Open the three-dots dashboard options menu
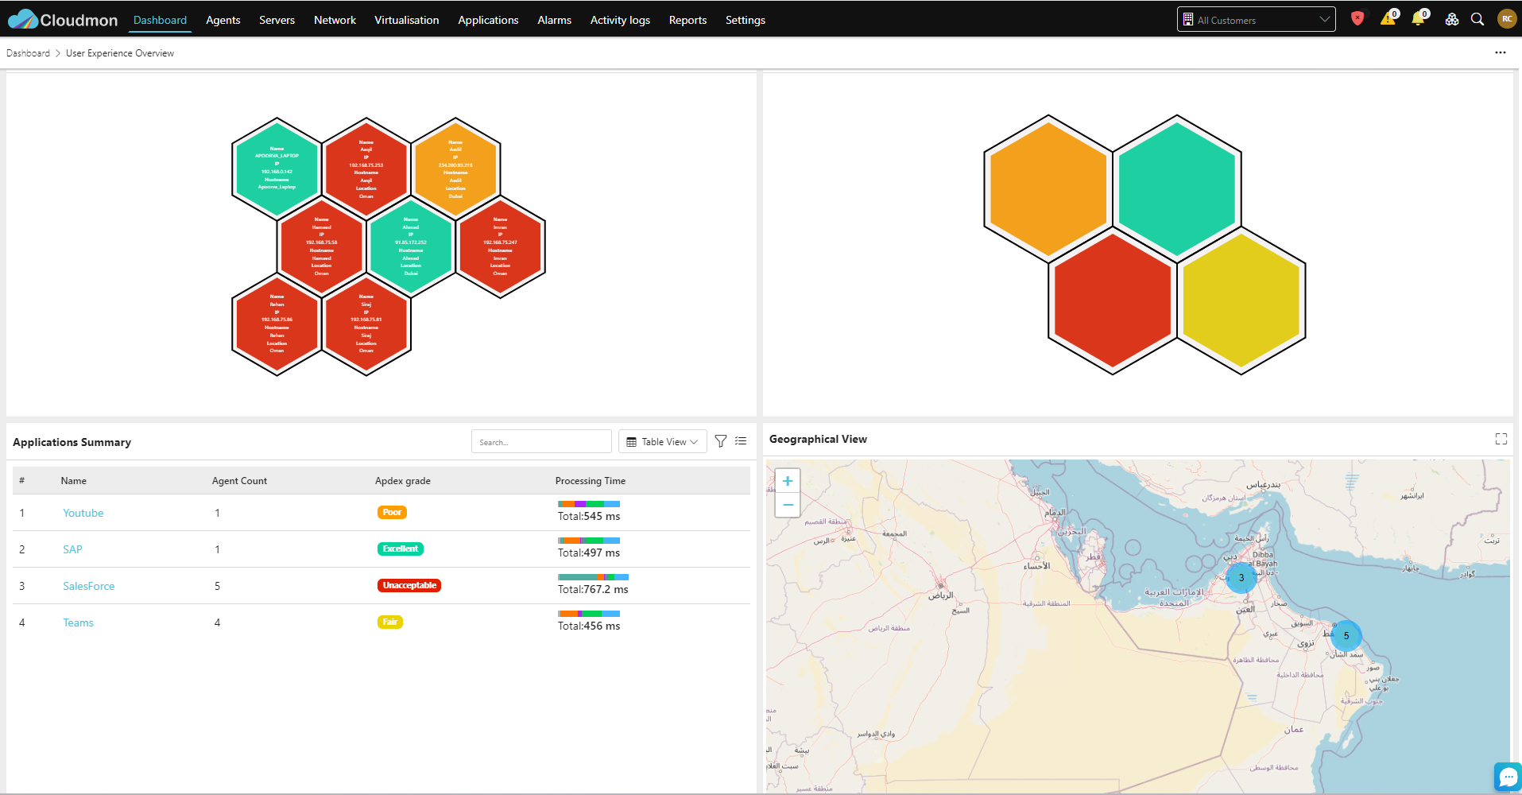Image resolution: width=1522 pixels, height=795 pixels. [x=1501, y=52]
